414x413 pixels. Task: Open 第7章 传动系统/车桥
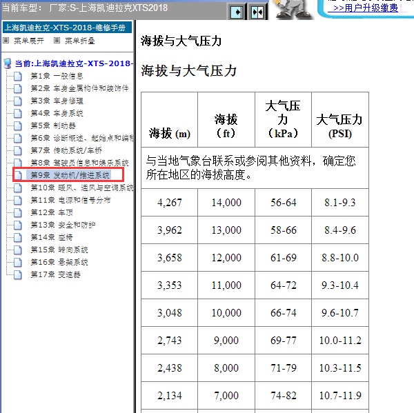point(66,150)
